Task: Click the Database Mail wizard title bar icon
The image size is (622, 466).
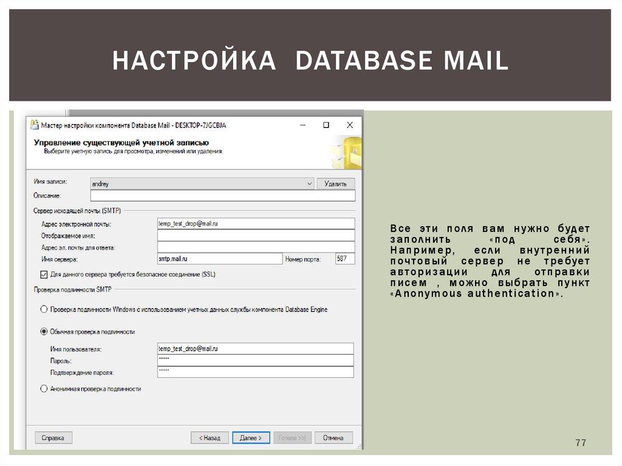Action: pyautogui.click(x=34, y=125)
